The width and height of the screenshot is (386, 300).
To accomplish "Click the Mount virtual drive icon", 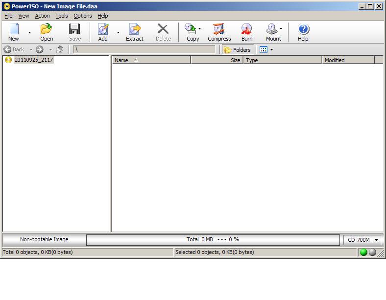I will click(272, 32).
